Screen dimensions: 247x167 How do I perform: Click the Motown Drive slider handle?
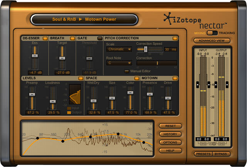coord(168,98)
